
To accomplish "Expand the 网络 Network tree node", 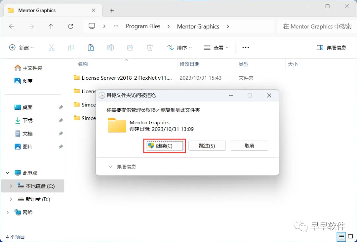I will coord(8,212).
